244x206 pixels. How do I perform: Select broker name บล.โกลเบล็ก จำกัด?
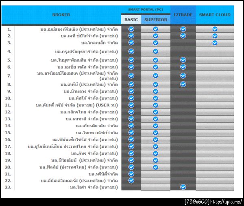tap(100, 43)
